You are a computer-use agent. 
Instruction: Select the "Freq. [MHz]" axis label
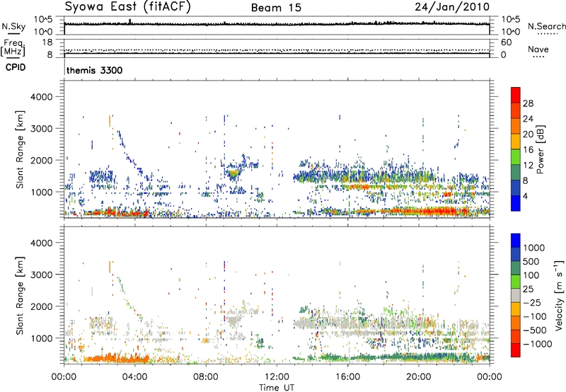coord(13,47)
